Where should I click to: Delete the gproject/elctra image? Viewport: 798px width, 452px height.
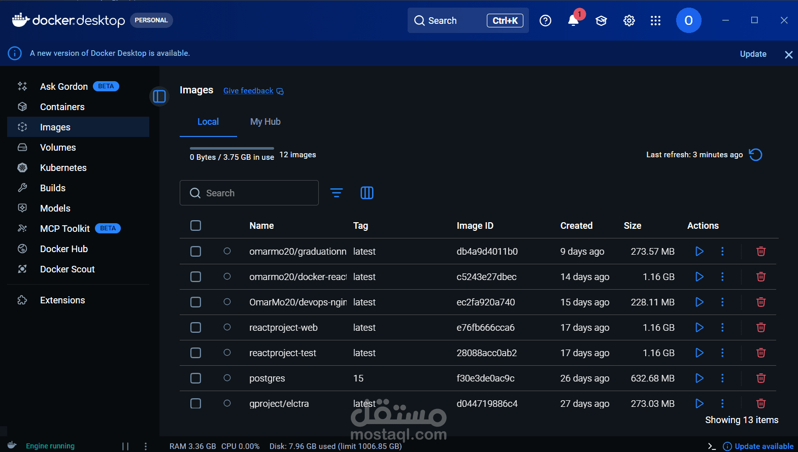[761, 403]
